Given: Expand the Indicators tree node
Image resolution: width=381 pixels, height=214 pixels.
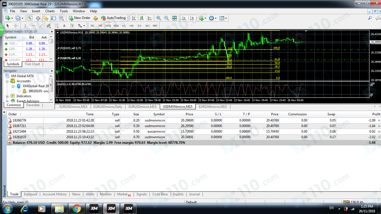Looking at the screenshot, I should tap(7, 96).
